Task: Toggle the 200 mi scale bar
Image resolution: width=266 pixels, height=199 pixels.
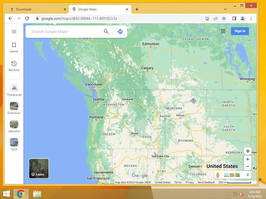Action: [x=235, y=182]
